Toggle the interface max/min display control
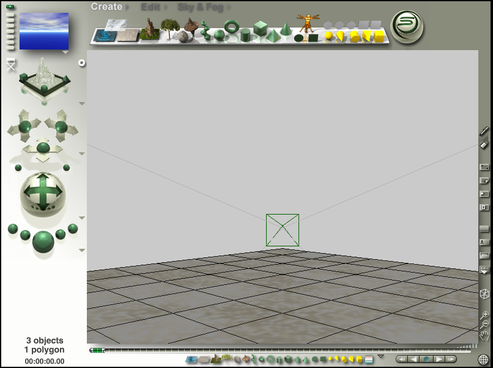This screenshot has height=368, width=493. (x=484, y=167)
